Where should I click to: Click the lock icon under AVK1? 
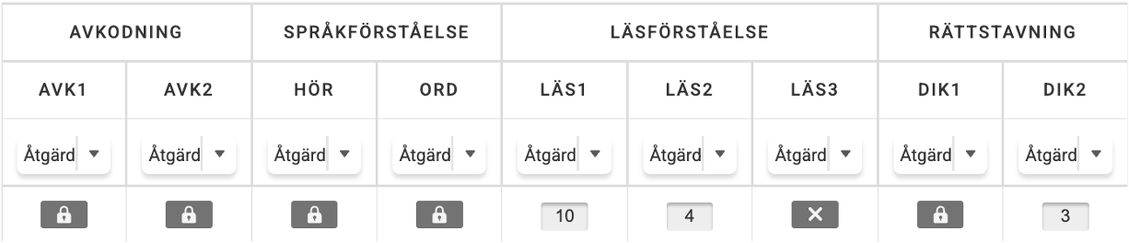tap(64, 214)
